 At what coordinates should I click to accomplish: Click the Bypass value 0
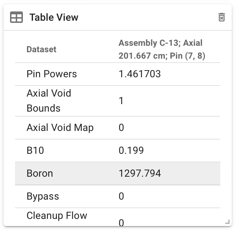(121, 196)
